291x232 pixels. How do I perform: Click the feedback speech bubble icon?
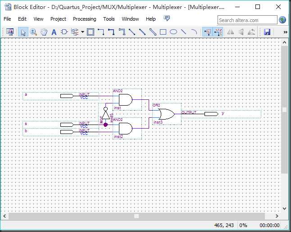point(167,18)
